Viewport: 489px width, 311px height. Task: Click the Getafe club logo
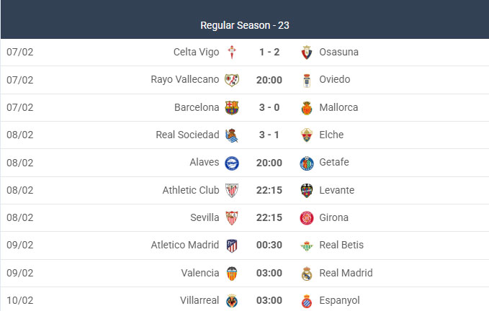click(x=307, y=163)
